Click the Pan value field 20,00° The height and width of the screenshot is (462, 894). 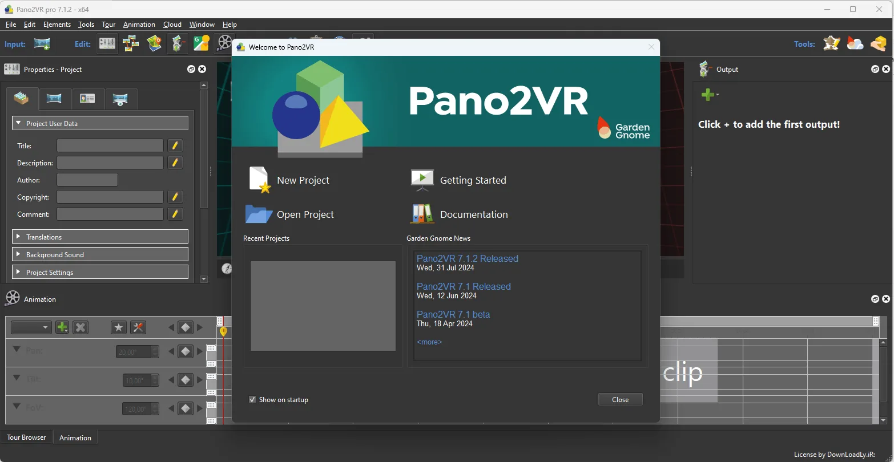[134, 352]
